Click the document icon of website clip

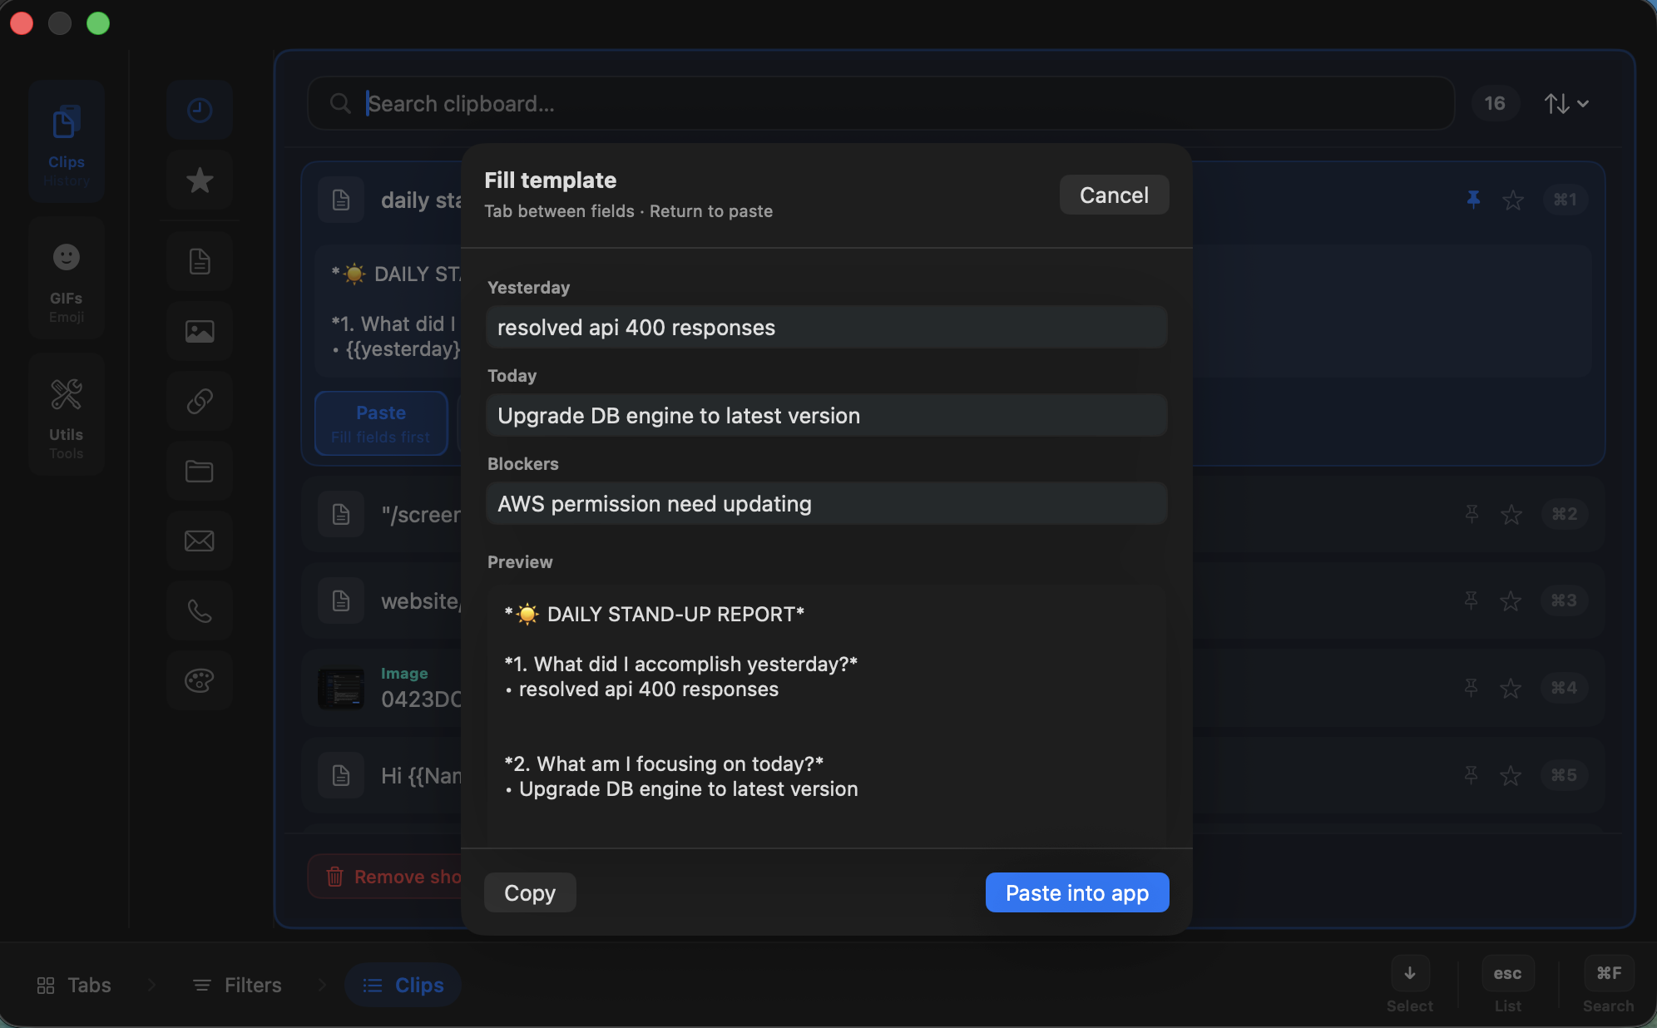[341, 600]
